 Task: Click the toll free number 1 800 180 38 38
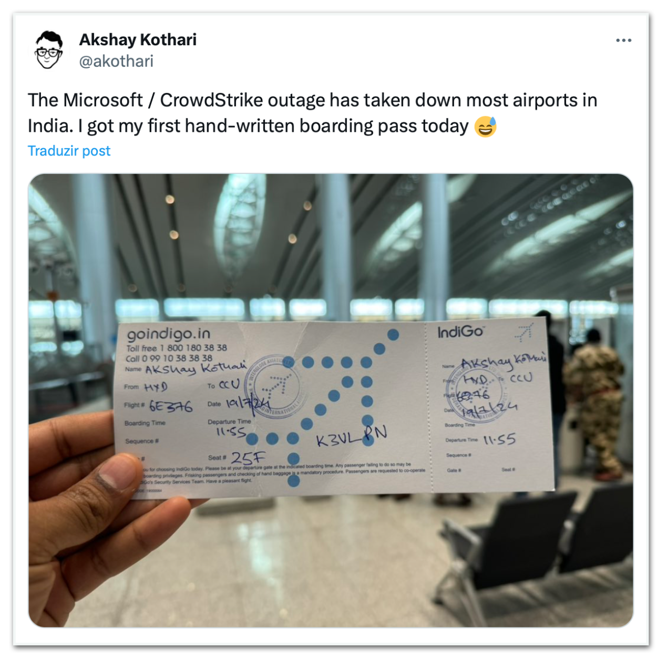(193, 347)
